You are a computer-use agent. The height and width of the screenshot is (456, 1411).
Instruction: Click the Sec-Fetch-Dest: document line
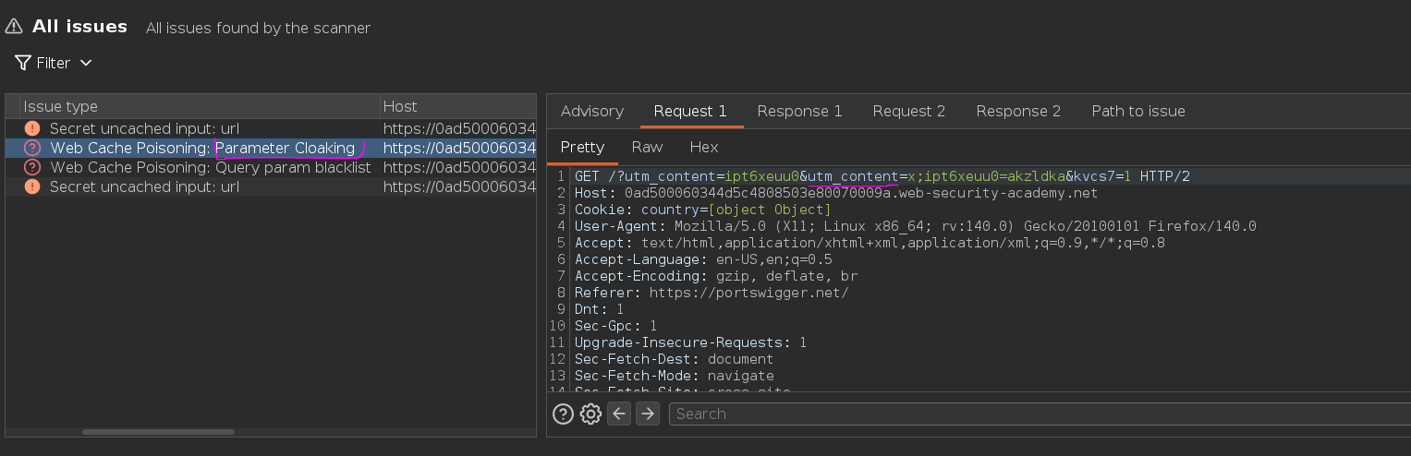coord(674,359)
